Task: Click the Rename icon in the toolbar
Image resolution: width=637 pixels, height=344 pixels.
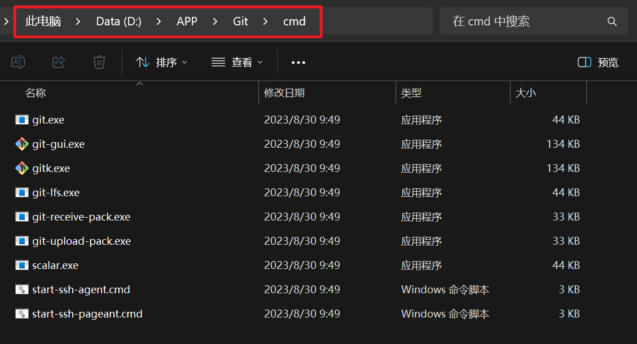Action: pyautogui.click(x=18, y=62)
